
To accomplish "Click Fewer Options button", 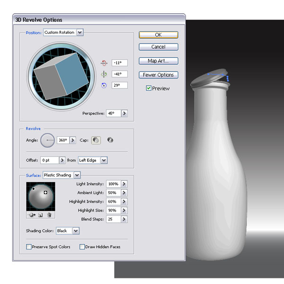I will tap(159, 75).
